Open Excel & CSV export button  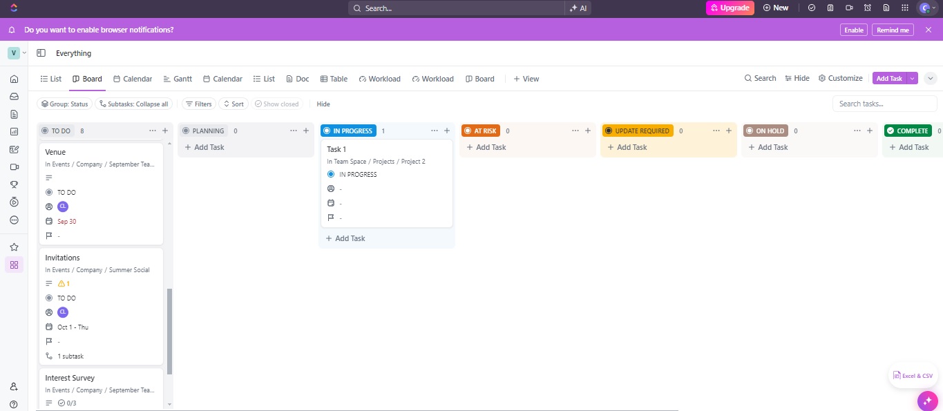[x=912, y=376]
